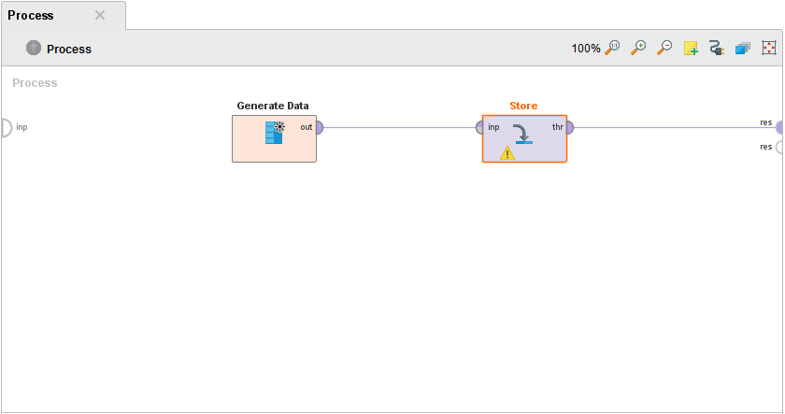Click the Generate Data operator icon
785x414 pixels.
coord(274,133)
